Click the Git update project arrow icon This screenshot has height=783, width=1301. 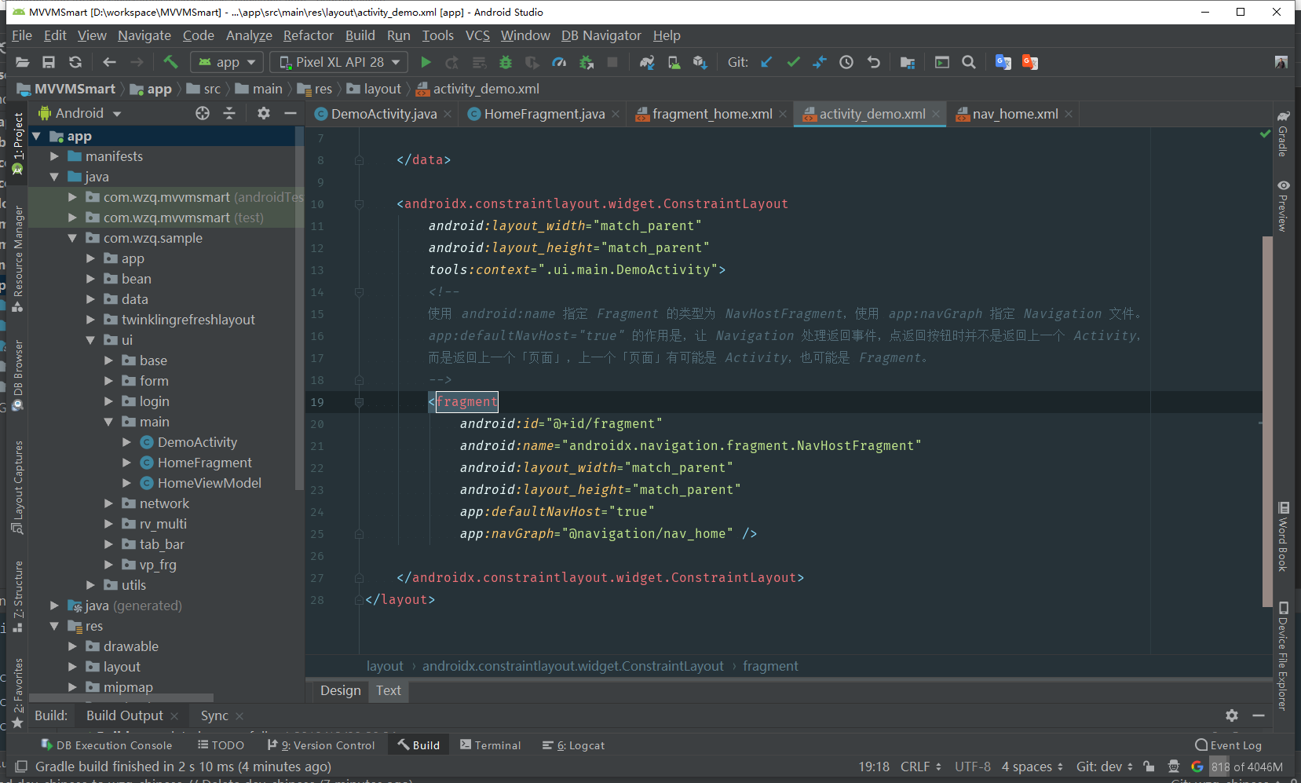tap(766, 63)
